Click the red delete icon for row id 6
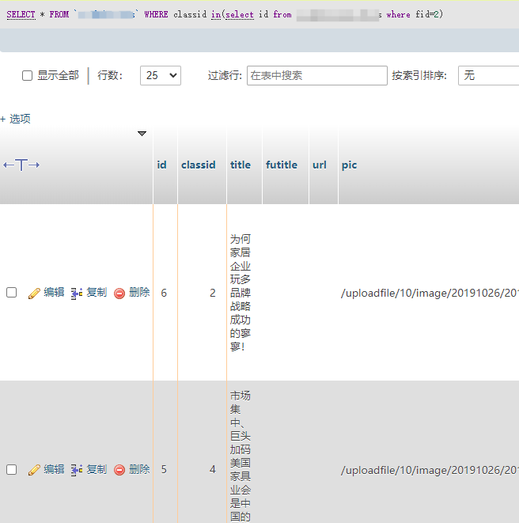Image resolution: width=519 pixels, height=523 pixels. pyautogui.click(x=119, y=293)
